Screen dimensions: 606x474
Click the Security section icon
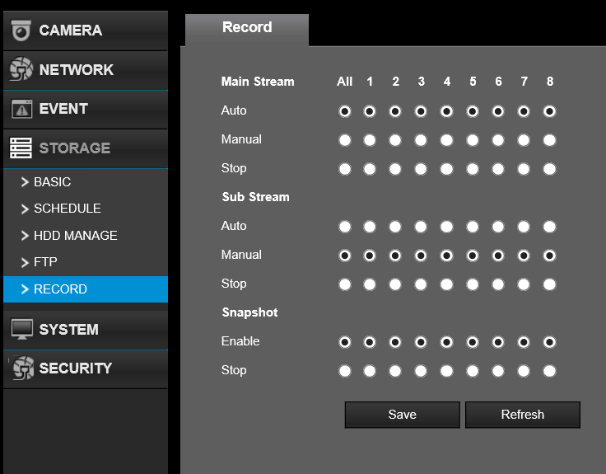pos(22,368)
